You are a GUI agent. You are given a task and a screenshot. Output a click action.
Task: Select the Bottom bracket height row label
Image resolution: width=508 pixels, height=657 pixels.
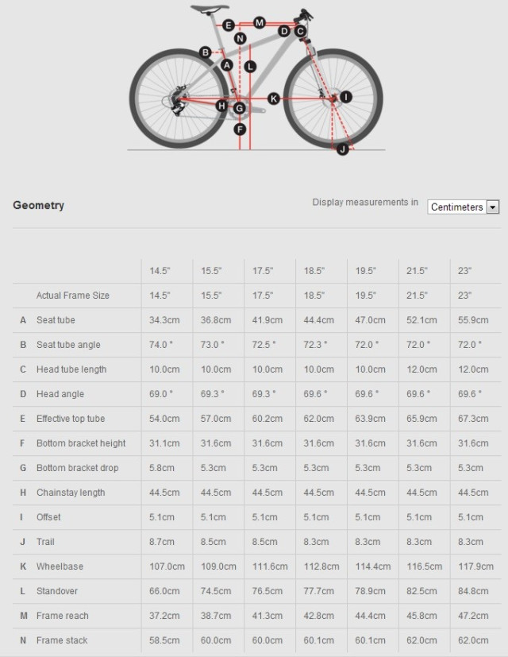coord(81,443)
